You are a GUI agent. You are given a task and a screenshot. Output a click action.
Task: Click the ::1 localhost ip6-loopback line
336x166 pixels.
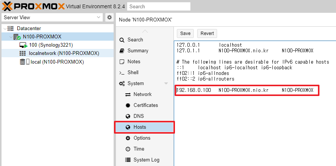pos(234,67)
